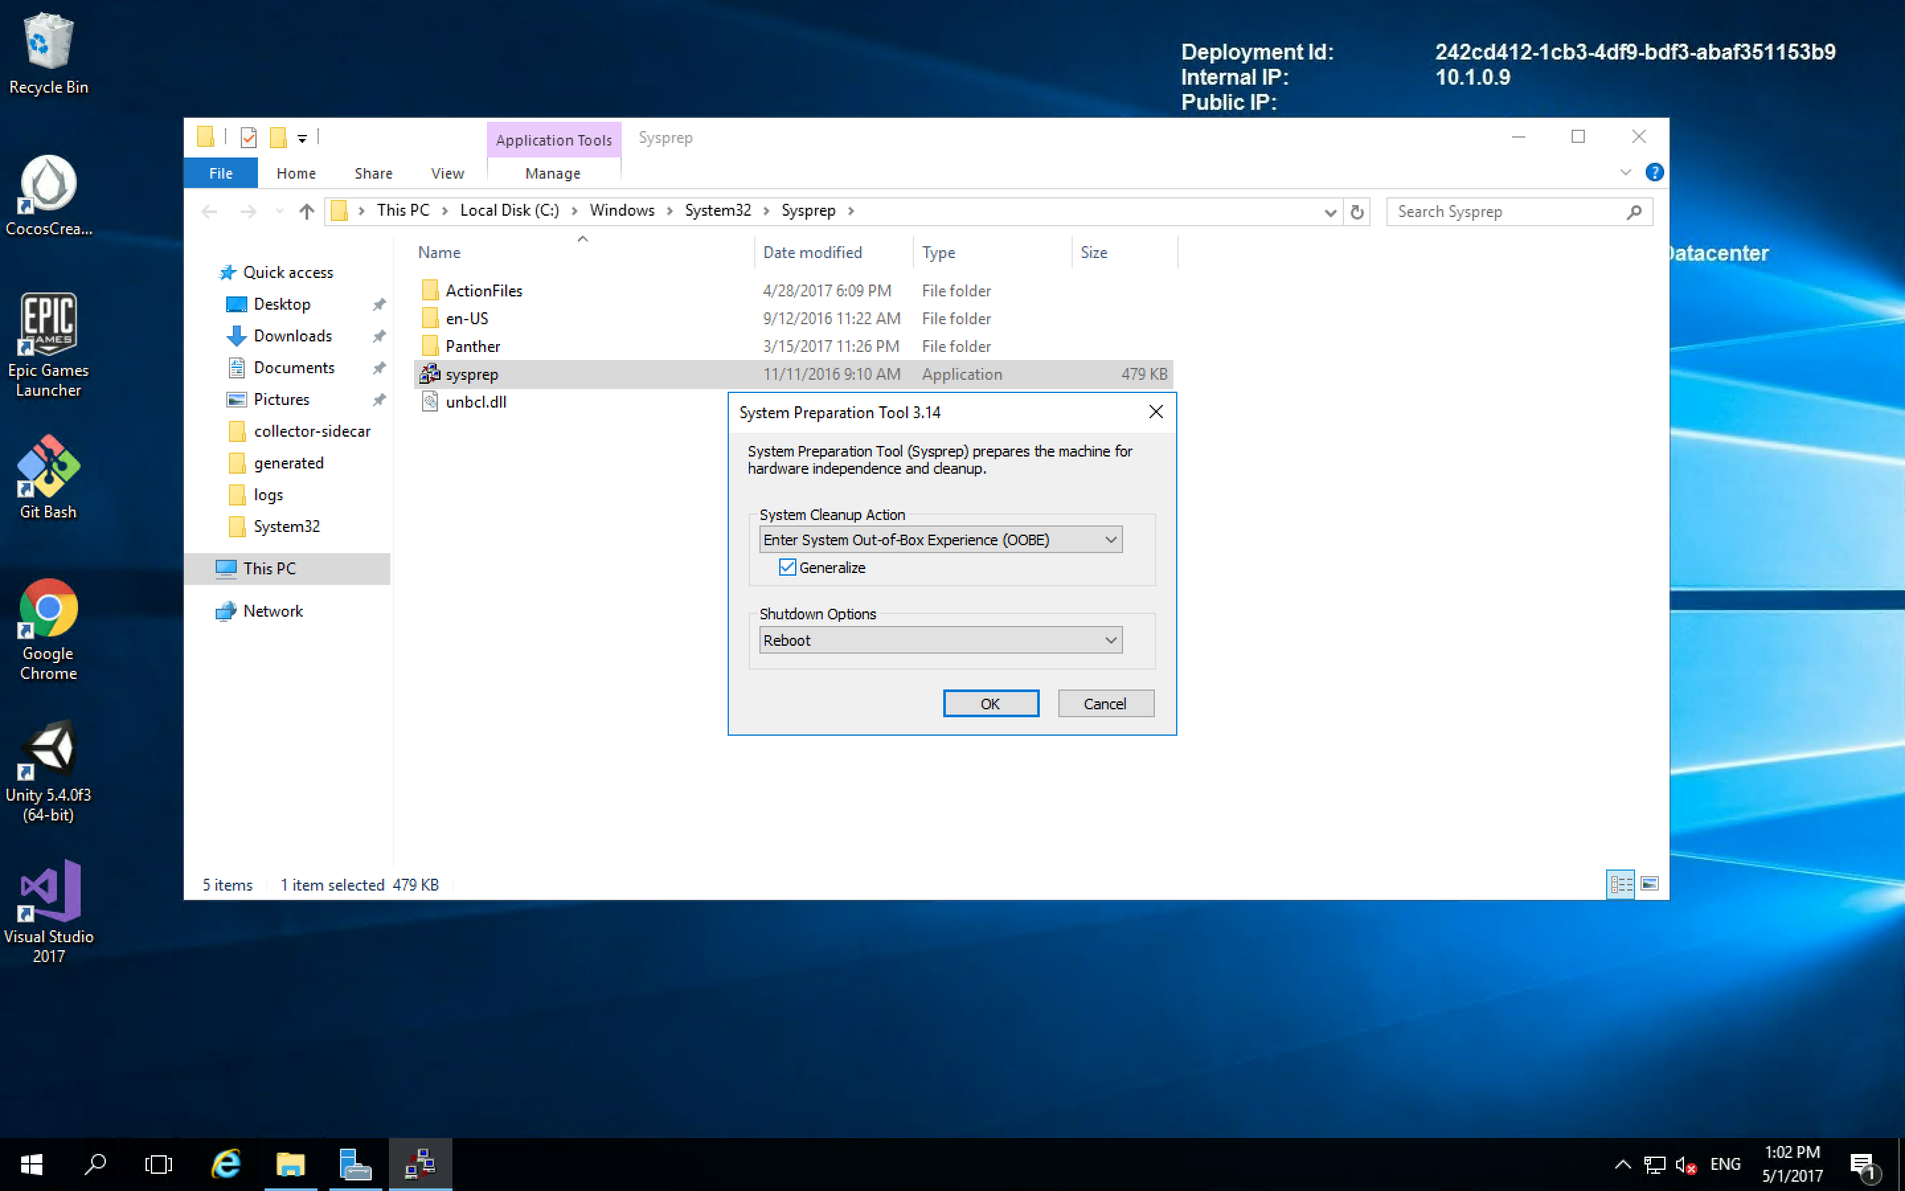Select ActionFiles folder in explorer
Image resolution: width=1905 pixels, height=1191 pixels.
[483, 290]
